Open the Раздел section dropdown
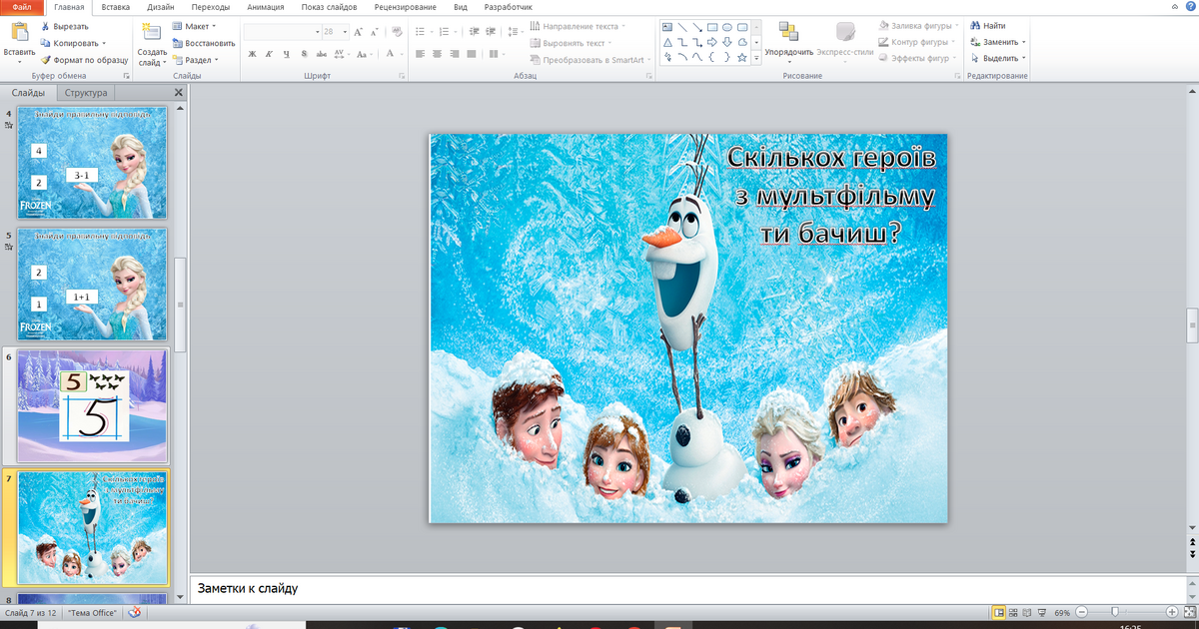This screenshot has height=629, width=1199. click(195, 60)
